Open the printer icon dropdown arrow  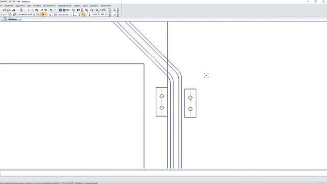17,10
